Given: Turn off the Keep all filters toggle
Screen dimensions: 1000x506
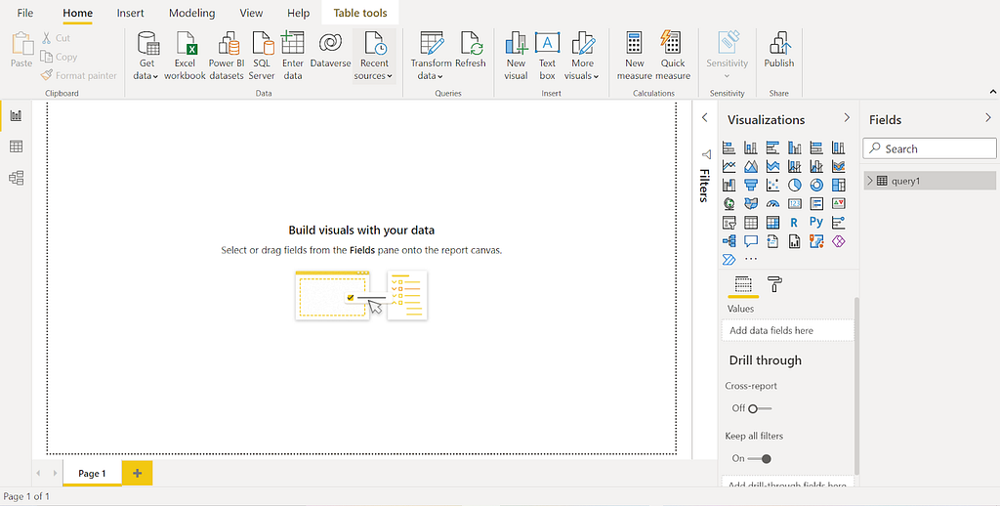Looking at the screenshot, I should click(760, 459).
